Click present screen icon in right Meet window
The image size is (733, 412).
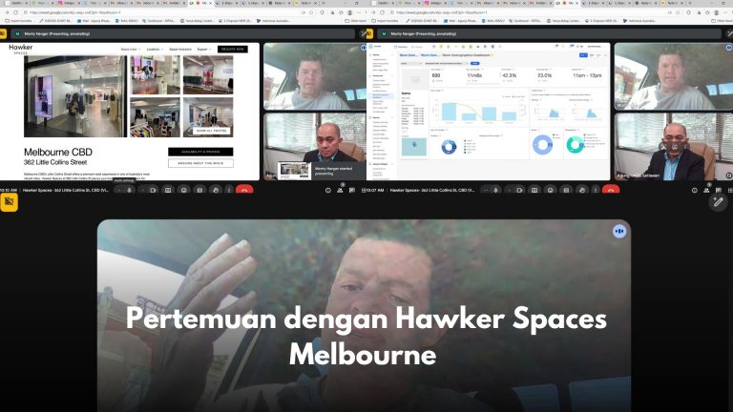click(534, 190)
